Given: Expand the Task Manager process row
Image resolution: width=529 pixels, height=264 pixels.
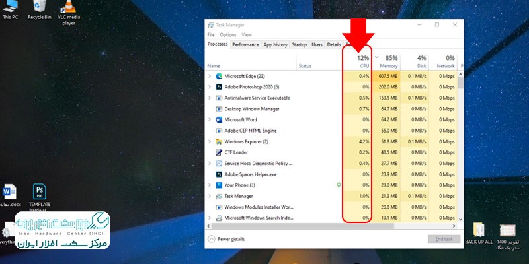Looking at the screenshot, I should pos(210,196).
